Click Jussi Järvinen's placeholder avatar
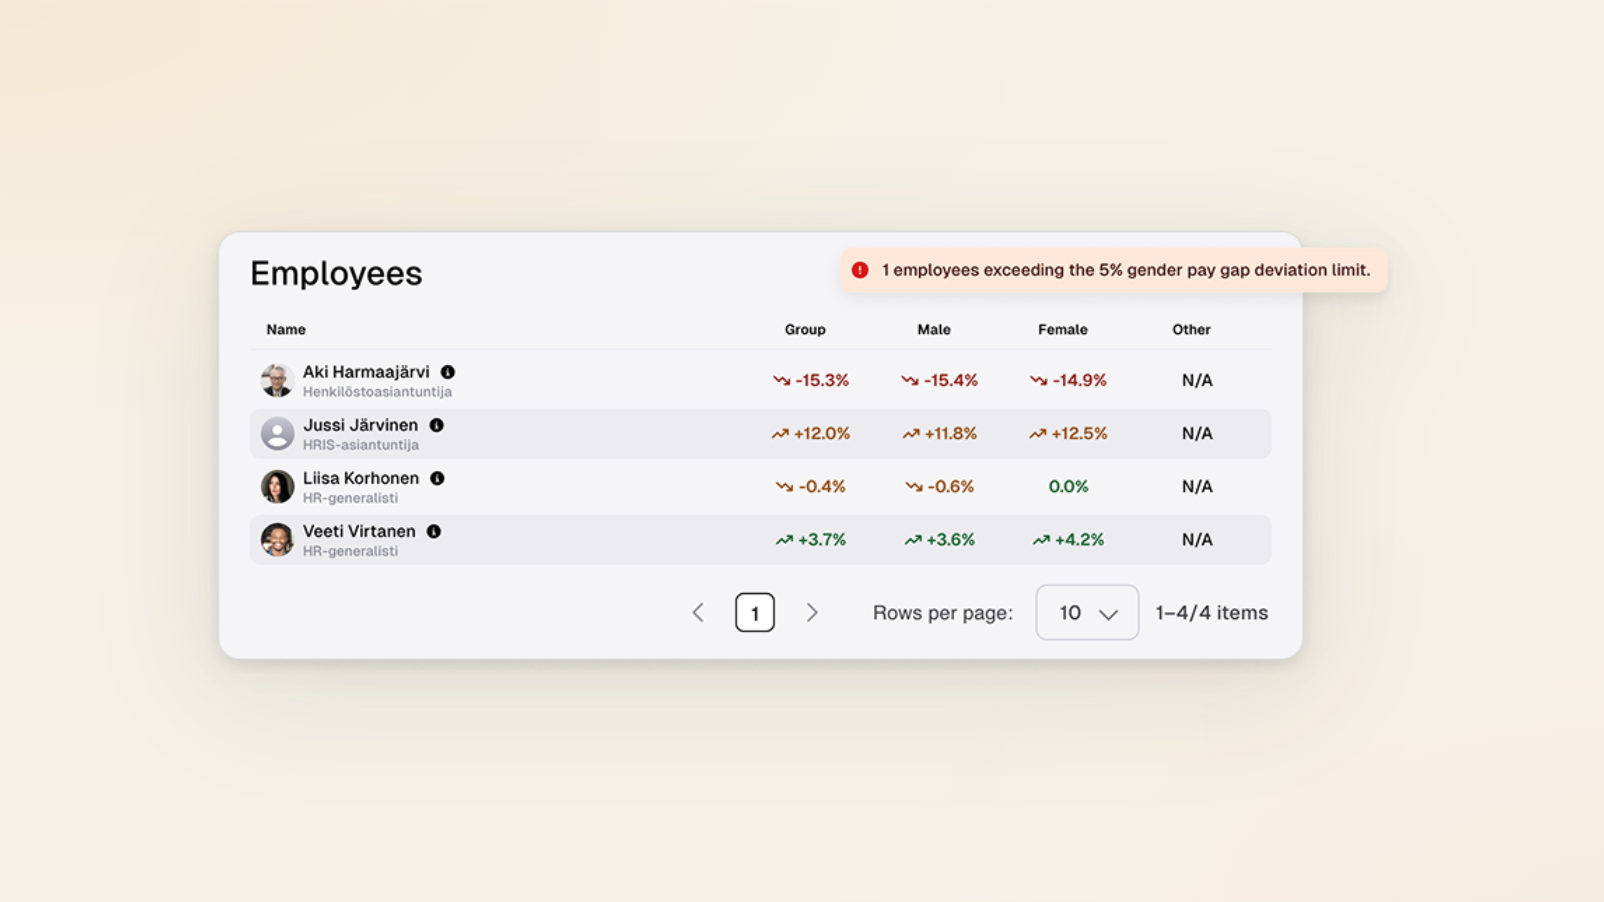 (x=277, y=433)
